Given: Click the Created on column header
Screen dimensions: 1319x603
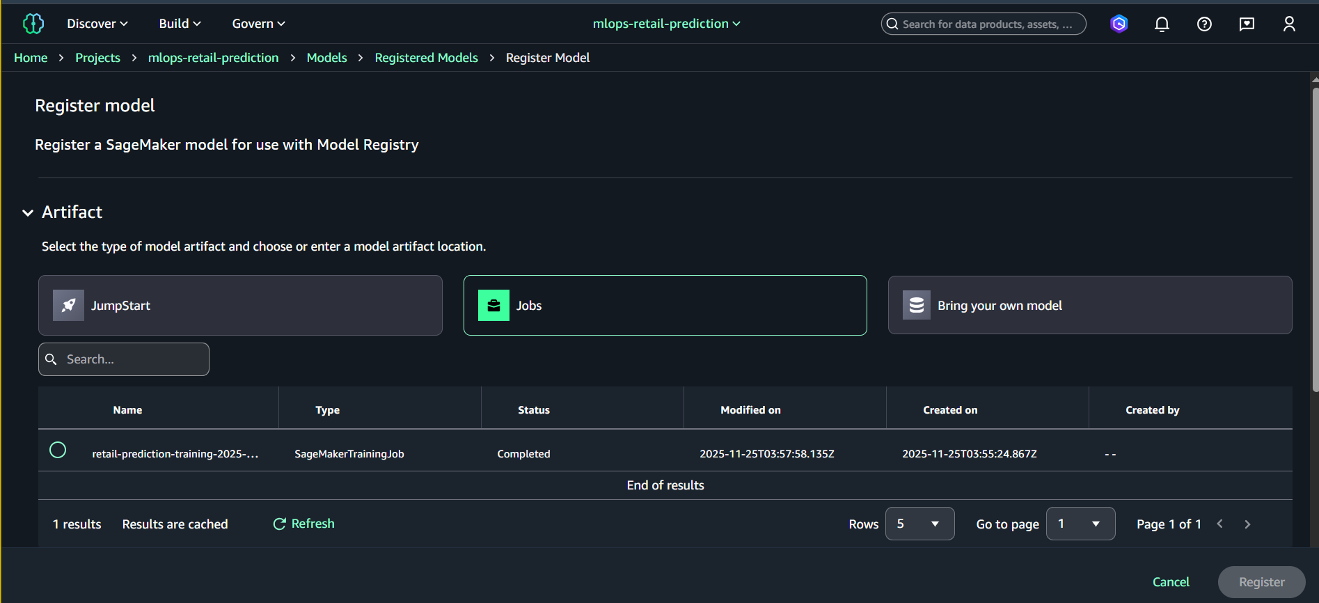Looking at the screenshot, I should point(950,410).
